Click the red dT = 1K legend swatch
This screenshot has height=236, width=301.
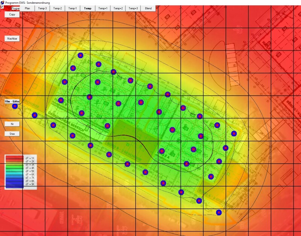click(x=14, y=158)
